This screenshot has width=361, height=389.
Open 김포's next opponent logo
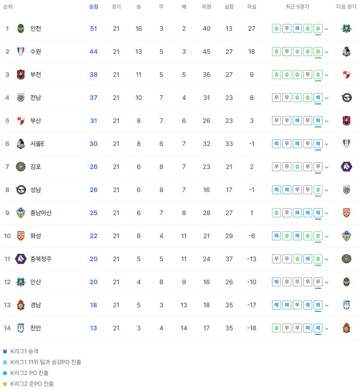click(347, 167)
